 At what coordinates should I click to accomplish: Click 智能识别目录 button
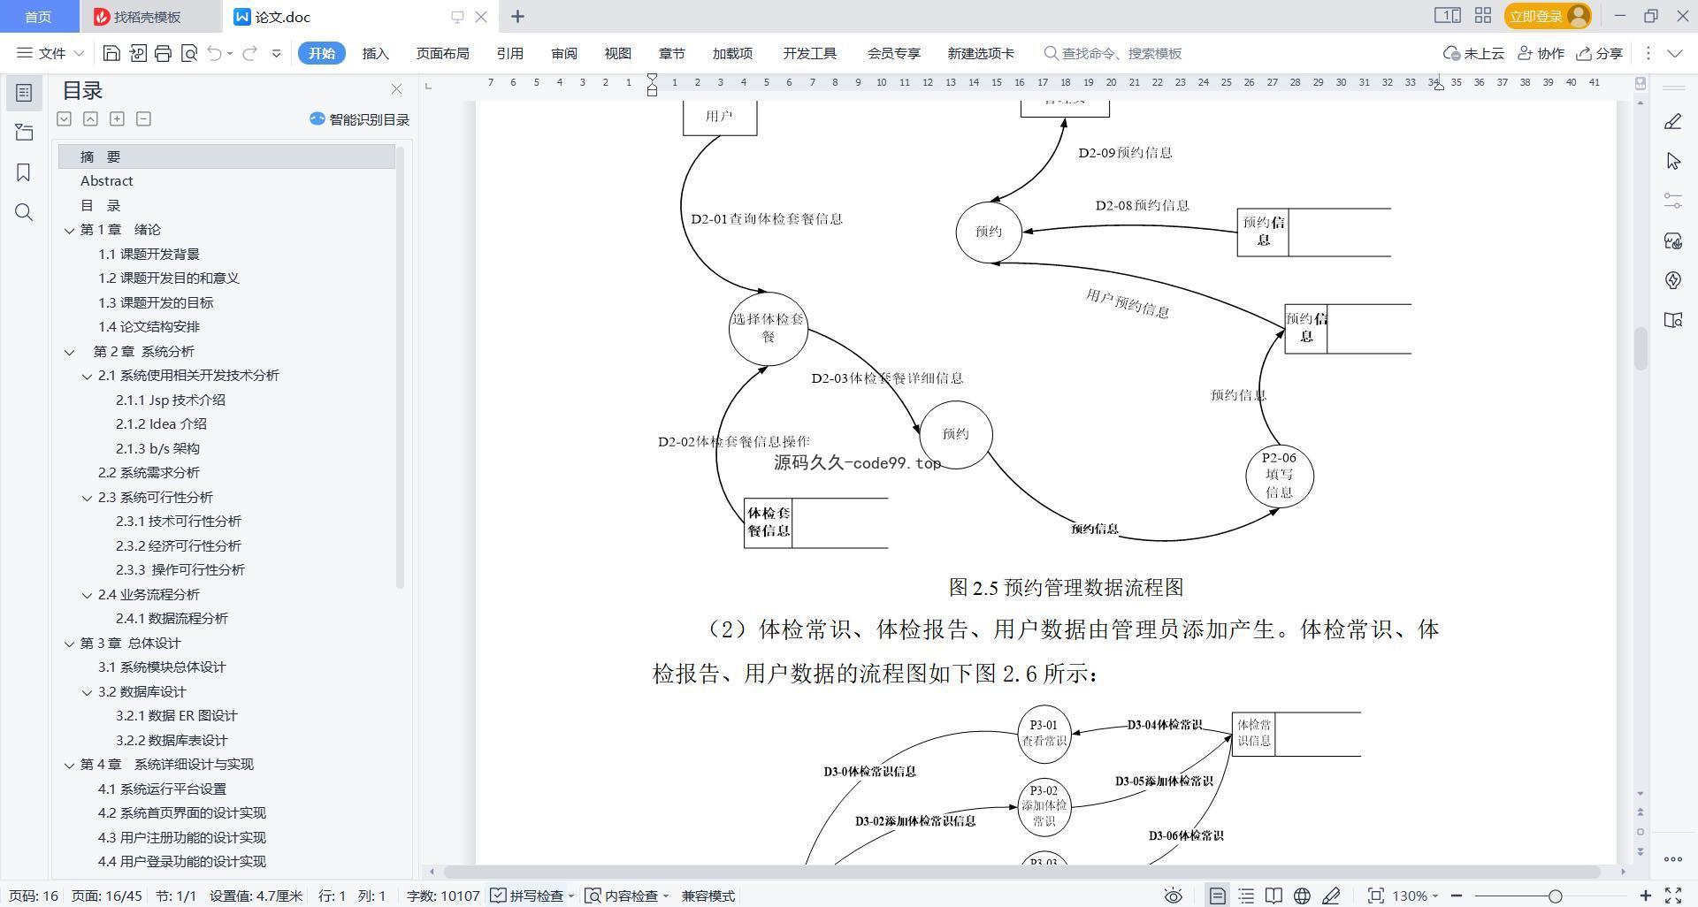(x=359, y=119)
